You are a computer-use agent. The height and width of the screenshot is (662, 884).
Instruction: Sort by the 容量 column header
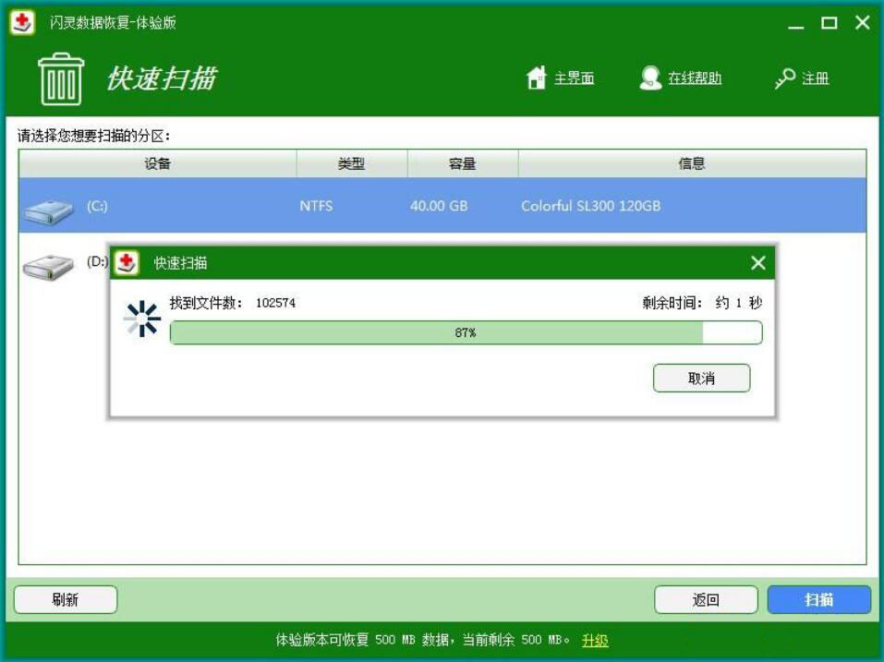[462, 163]
